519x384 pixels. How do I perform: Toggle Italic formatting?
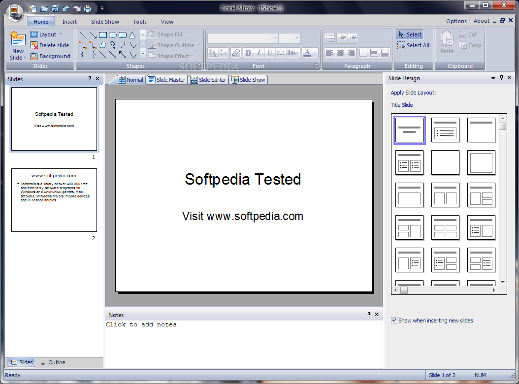click(x=259, y=53)
